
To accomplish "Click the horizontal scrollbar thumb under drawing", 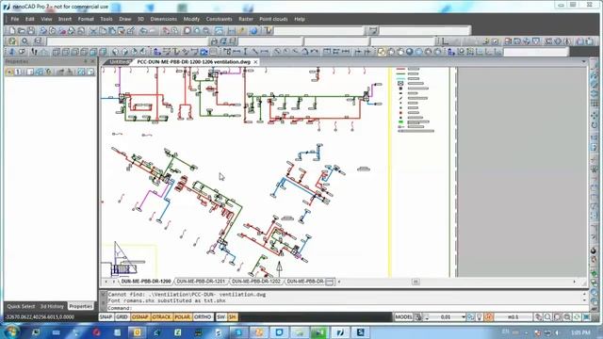I will tap(416, 282).
